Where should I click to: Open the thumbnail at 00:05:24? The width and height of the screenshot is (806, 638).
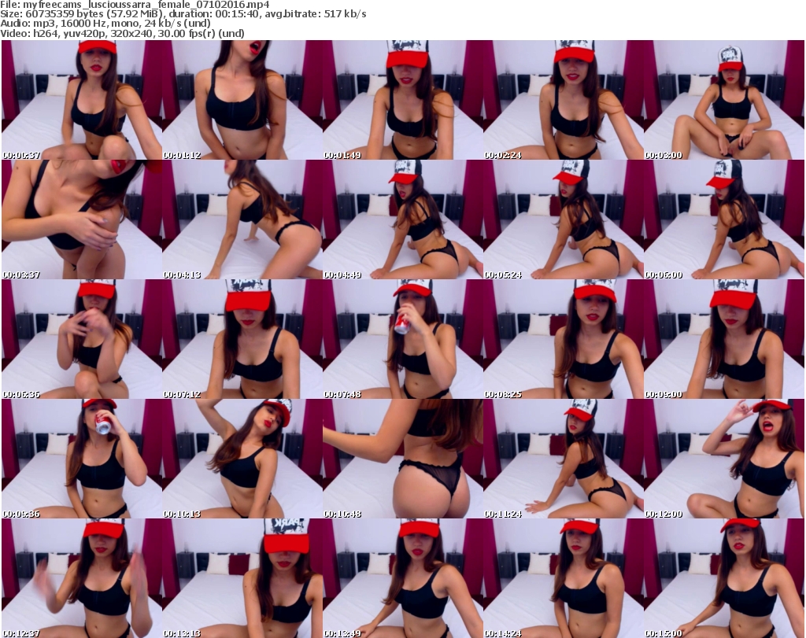[563, 219]
